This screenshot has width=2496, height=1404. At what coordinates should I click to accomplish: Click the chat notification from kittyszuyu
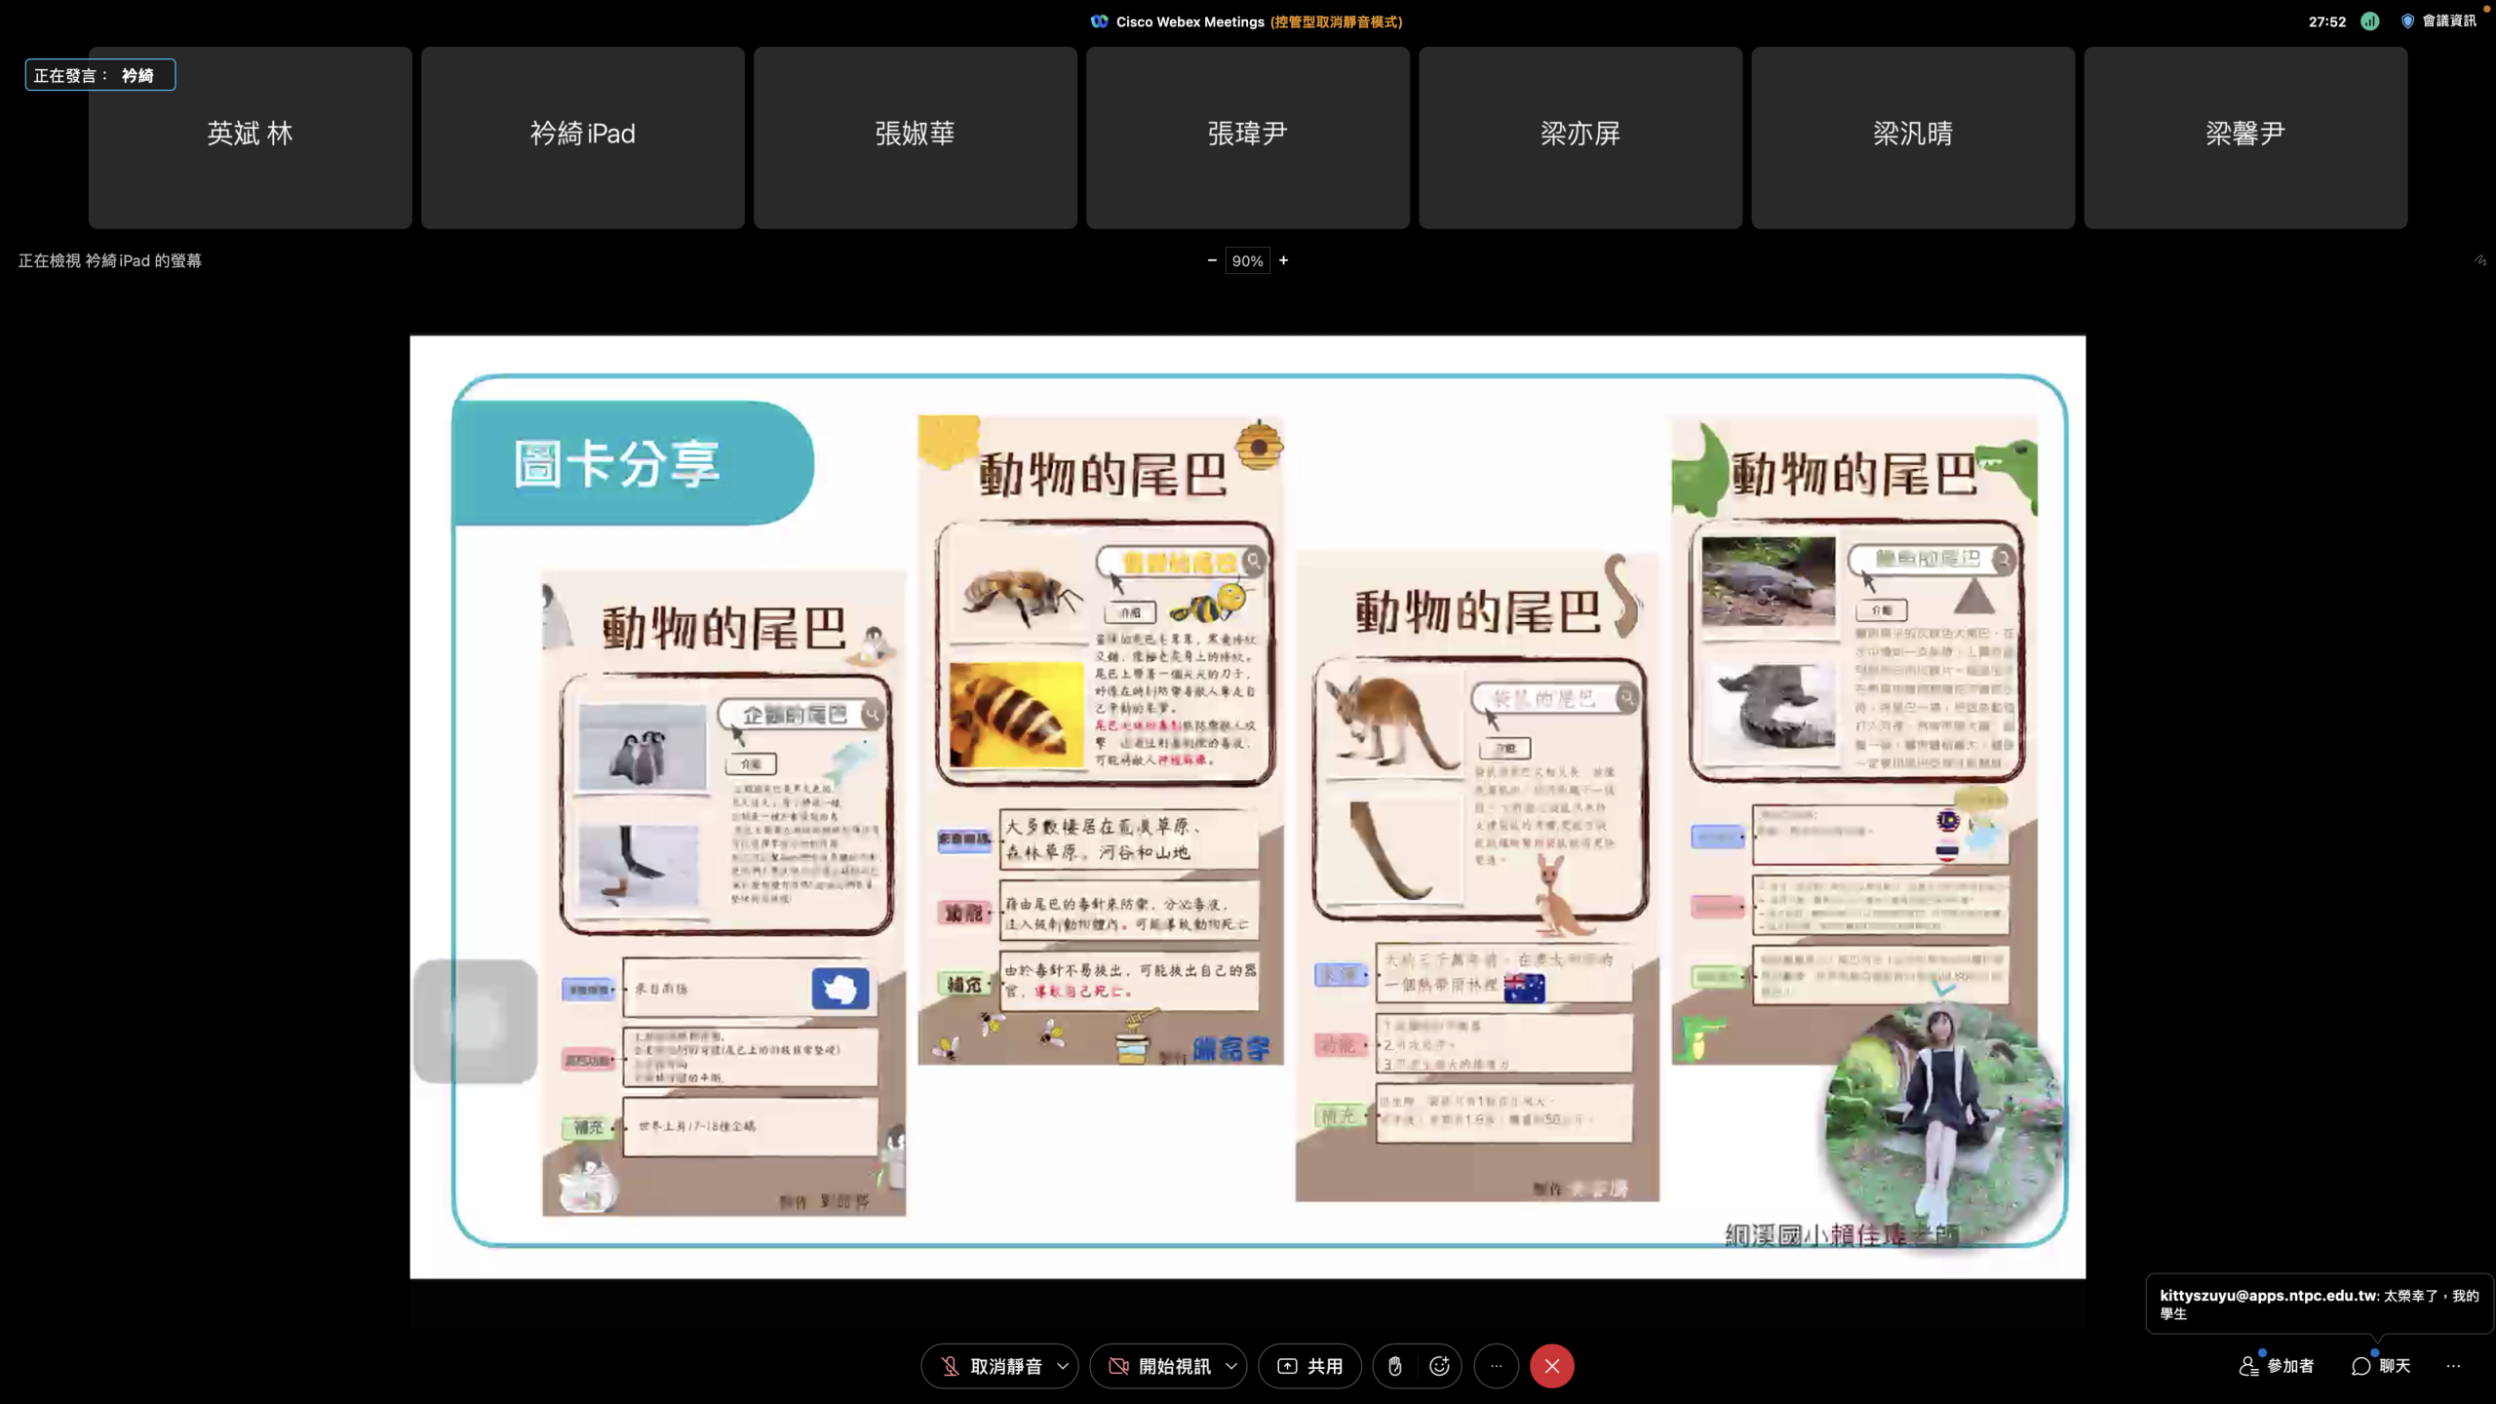pos(2318,1304)
